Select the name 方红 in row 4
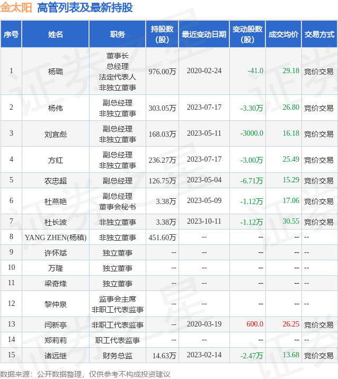The width and height of the screenshot is (338, 379). point(55,160)
